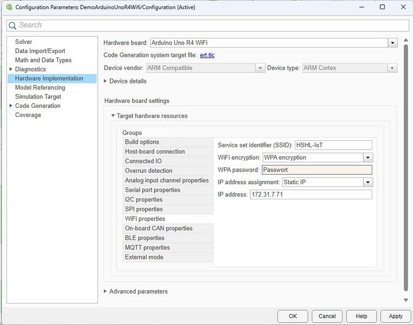
Task: Expand the Advanced parameters section
Action: click(105, 291)
